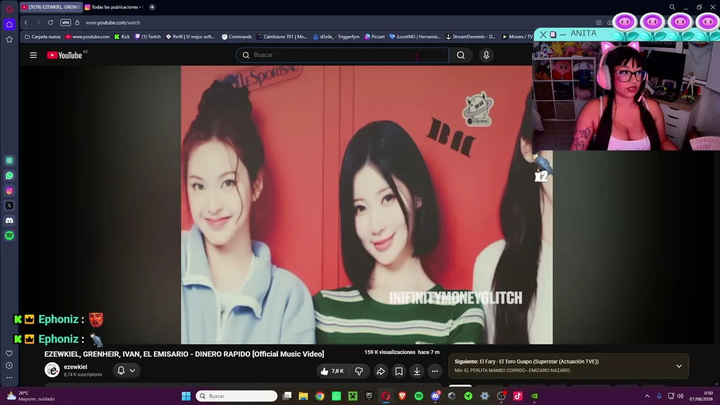The image size is (720, 405).
Task: Open the Opera sidebar bookmarks star
Action: (x=9, y=39)
